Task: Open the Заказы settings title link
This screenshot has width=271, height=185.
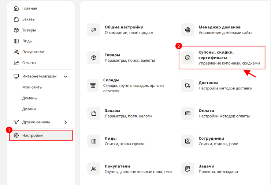Action: [x=112, y=111]
